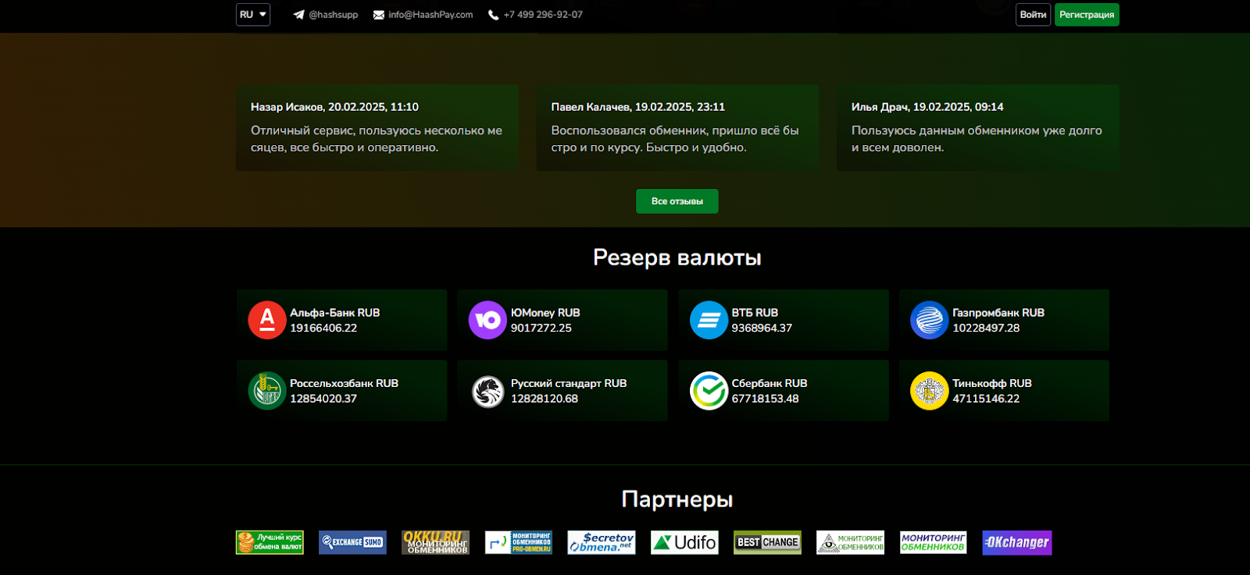Viewport: 1250px width, 575px height.
Task: Click the ВТБ blue logo icon
Action: click(x=709, y=320)
